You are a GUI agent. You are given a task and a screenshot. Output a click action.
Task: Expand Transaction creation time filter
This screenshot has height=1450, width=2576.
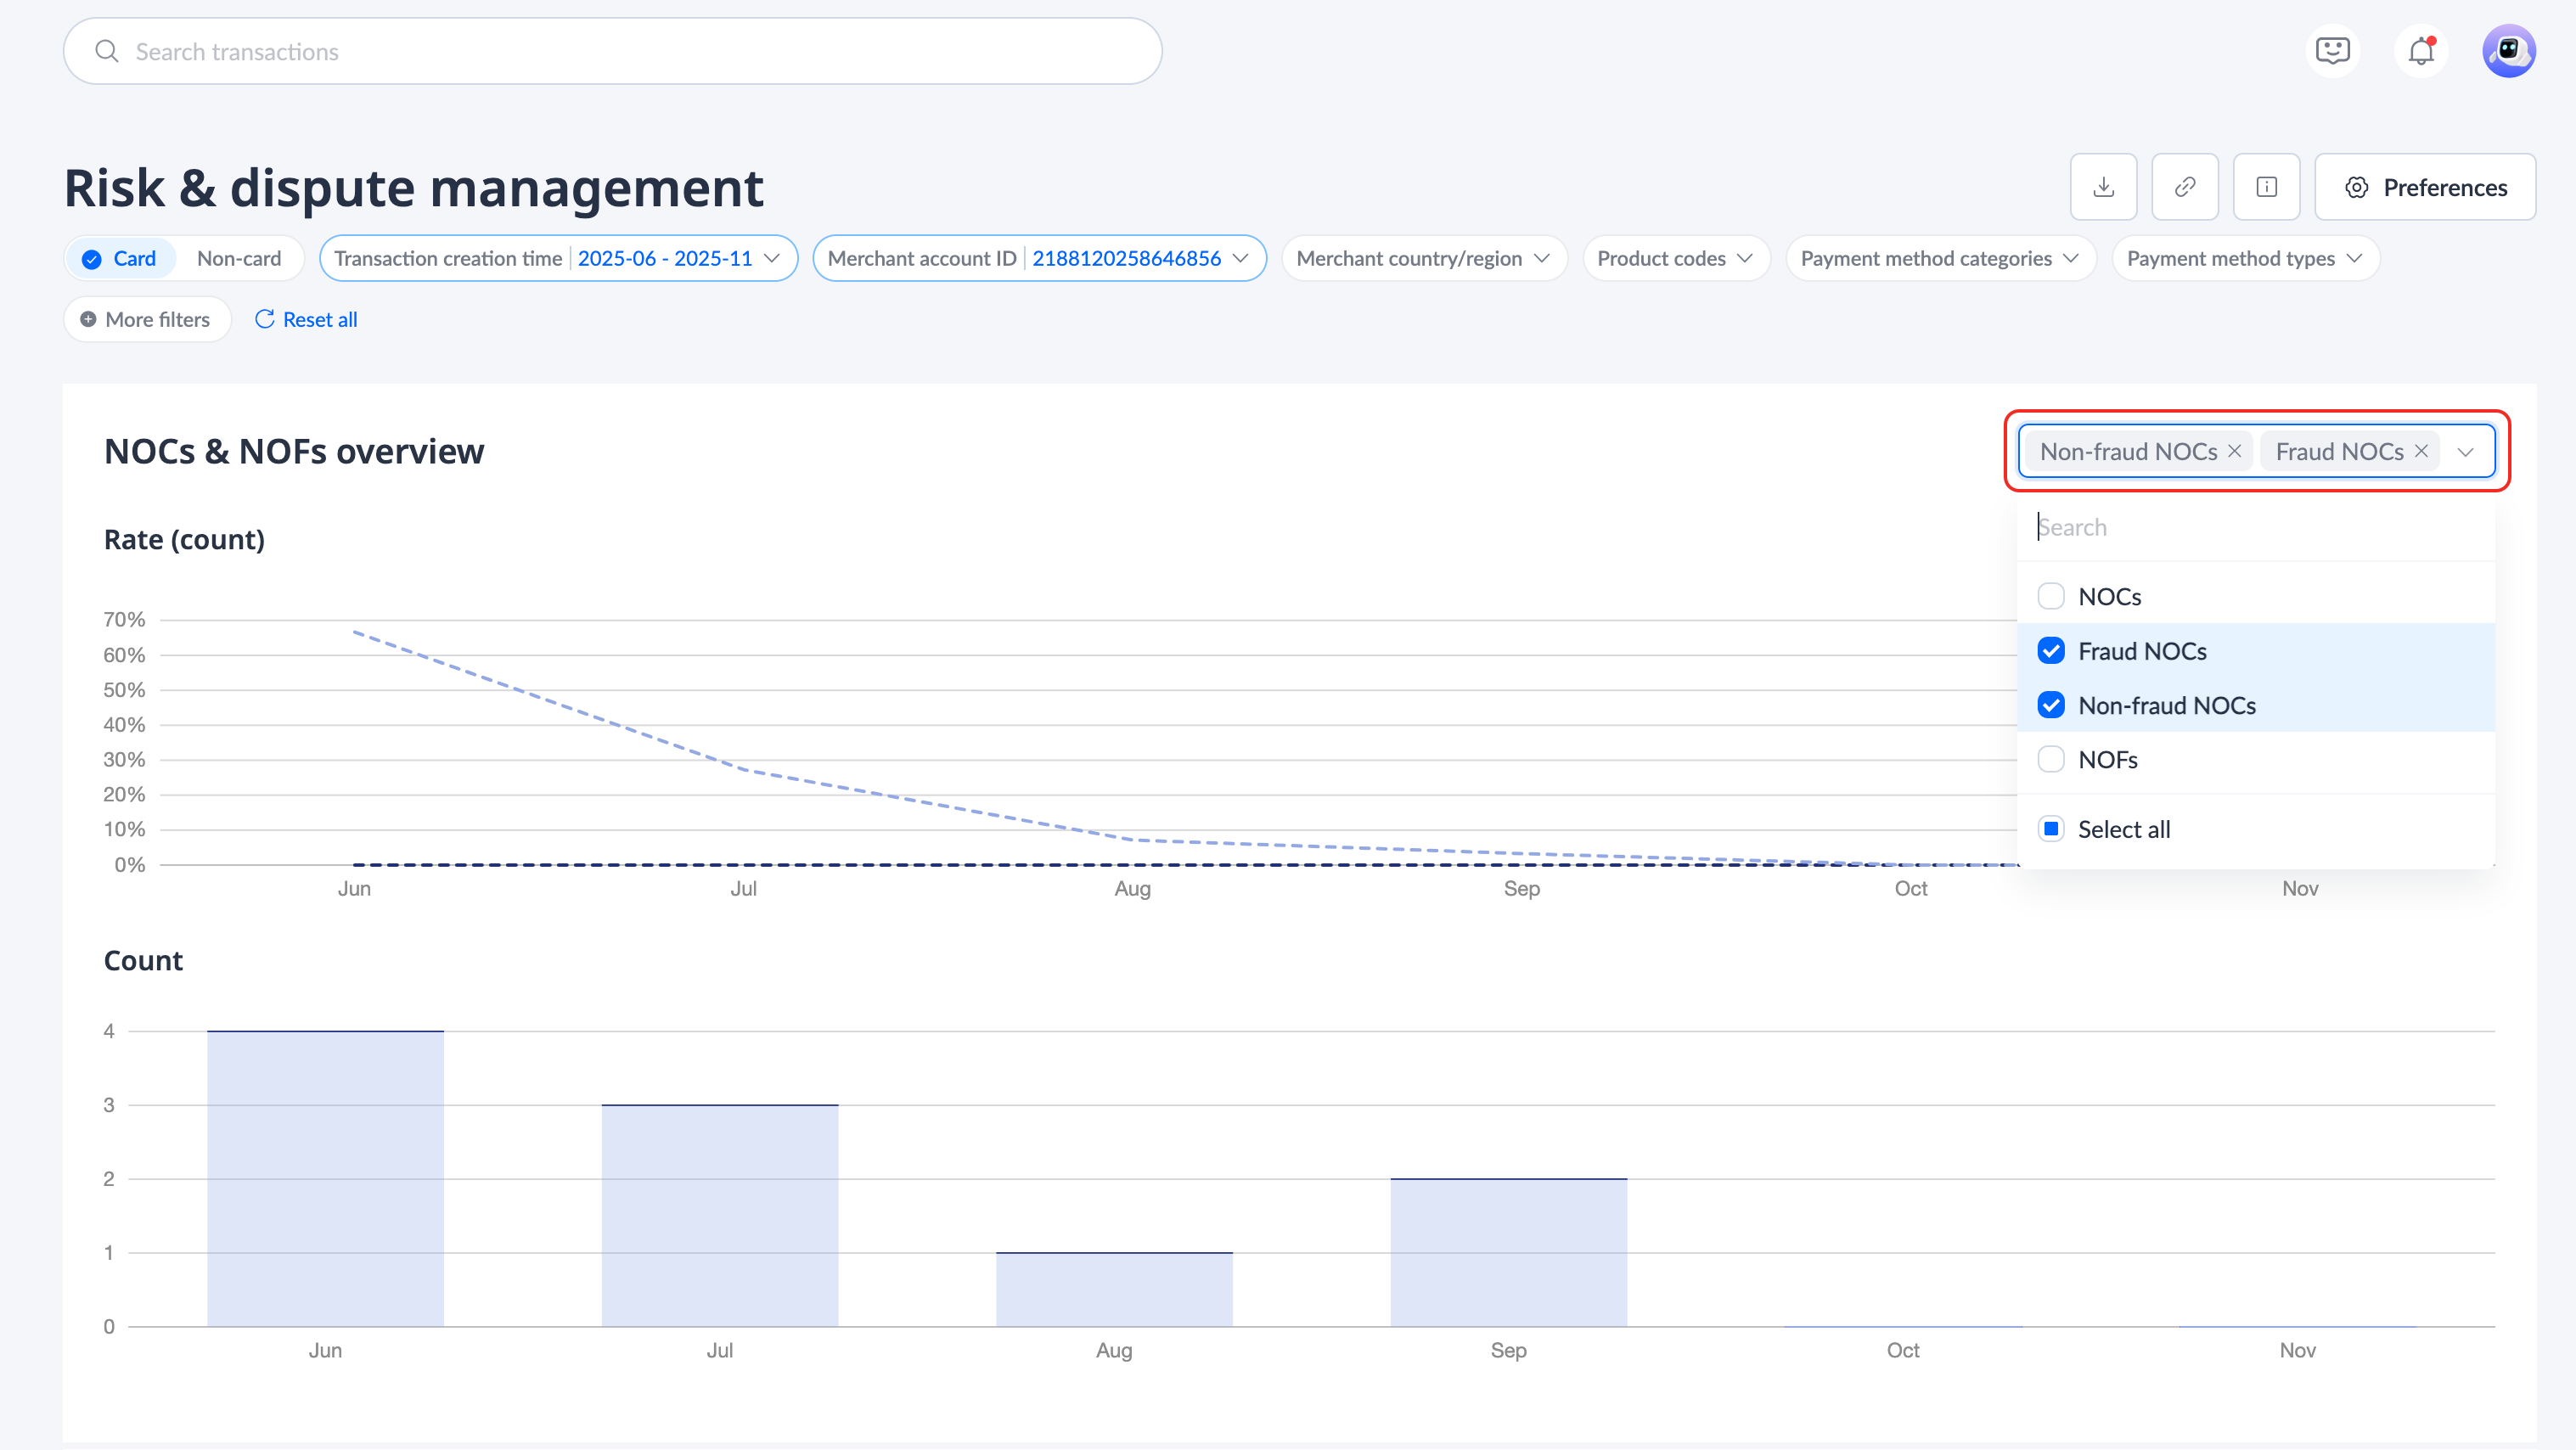[x=558, y=259]
